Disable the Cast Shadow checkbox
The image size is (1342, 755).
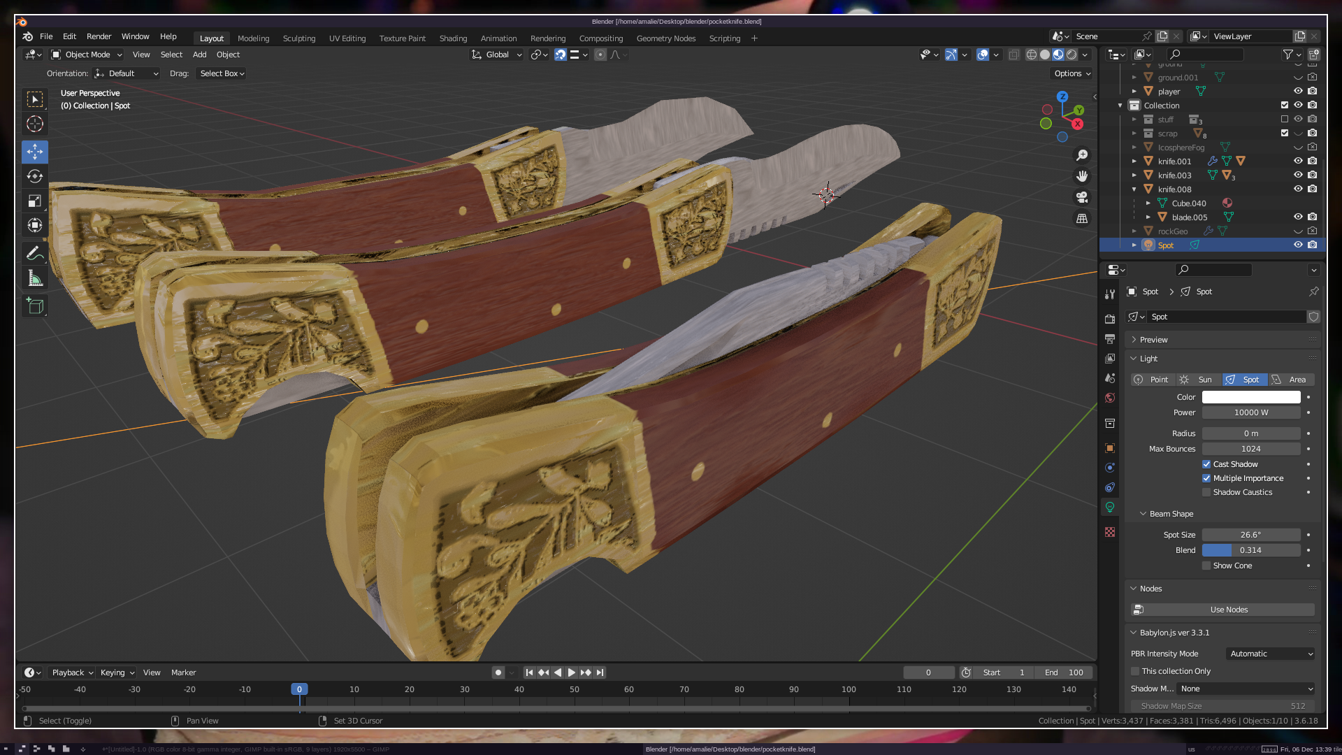click(1206, 464)
